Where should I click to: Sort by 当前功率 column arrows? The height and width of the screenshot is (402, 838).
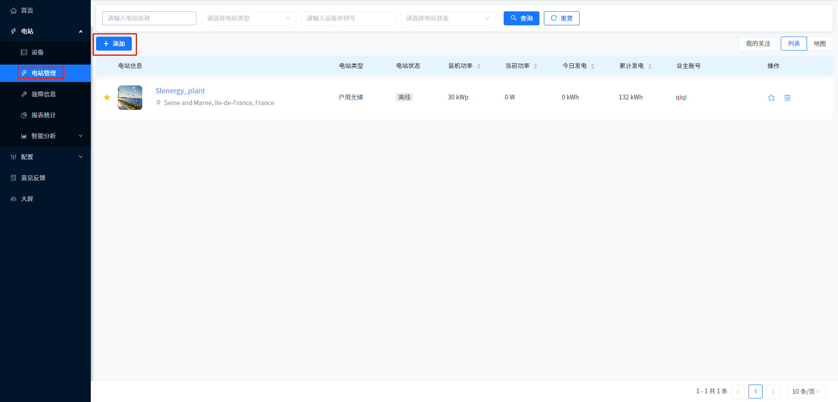(x=536, y=66)
